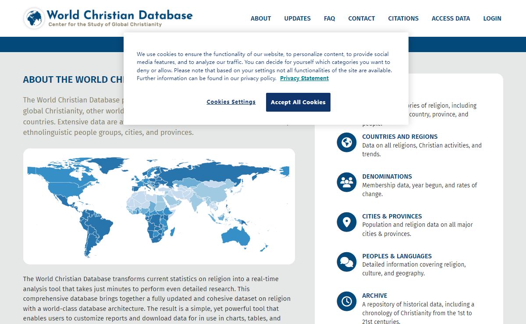Click 'Detailed information covering religion' description

pyautogui.click(x=414, y=269)
